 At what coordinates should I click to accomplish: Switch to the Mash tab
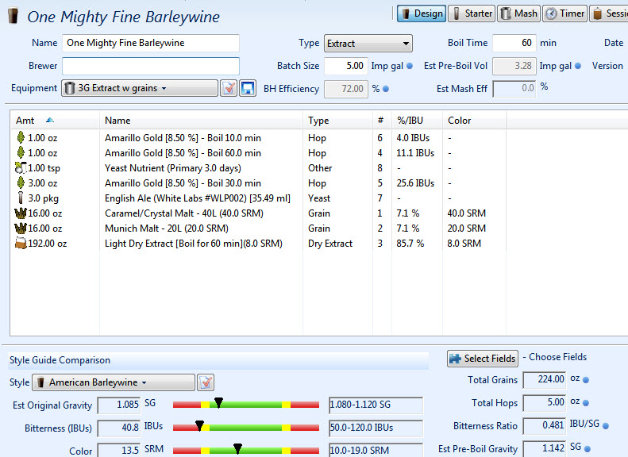(519, 13)
